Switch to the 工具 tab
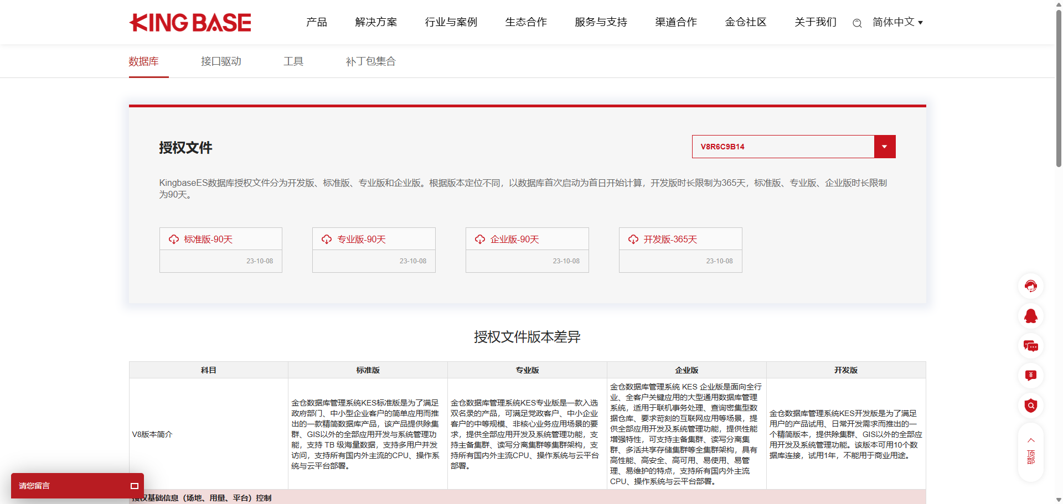 point(293,61)
